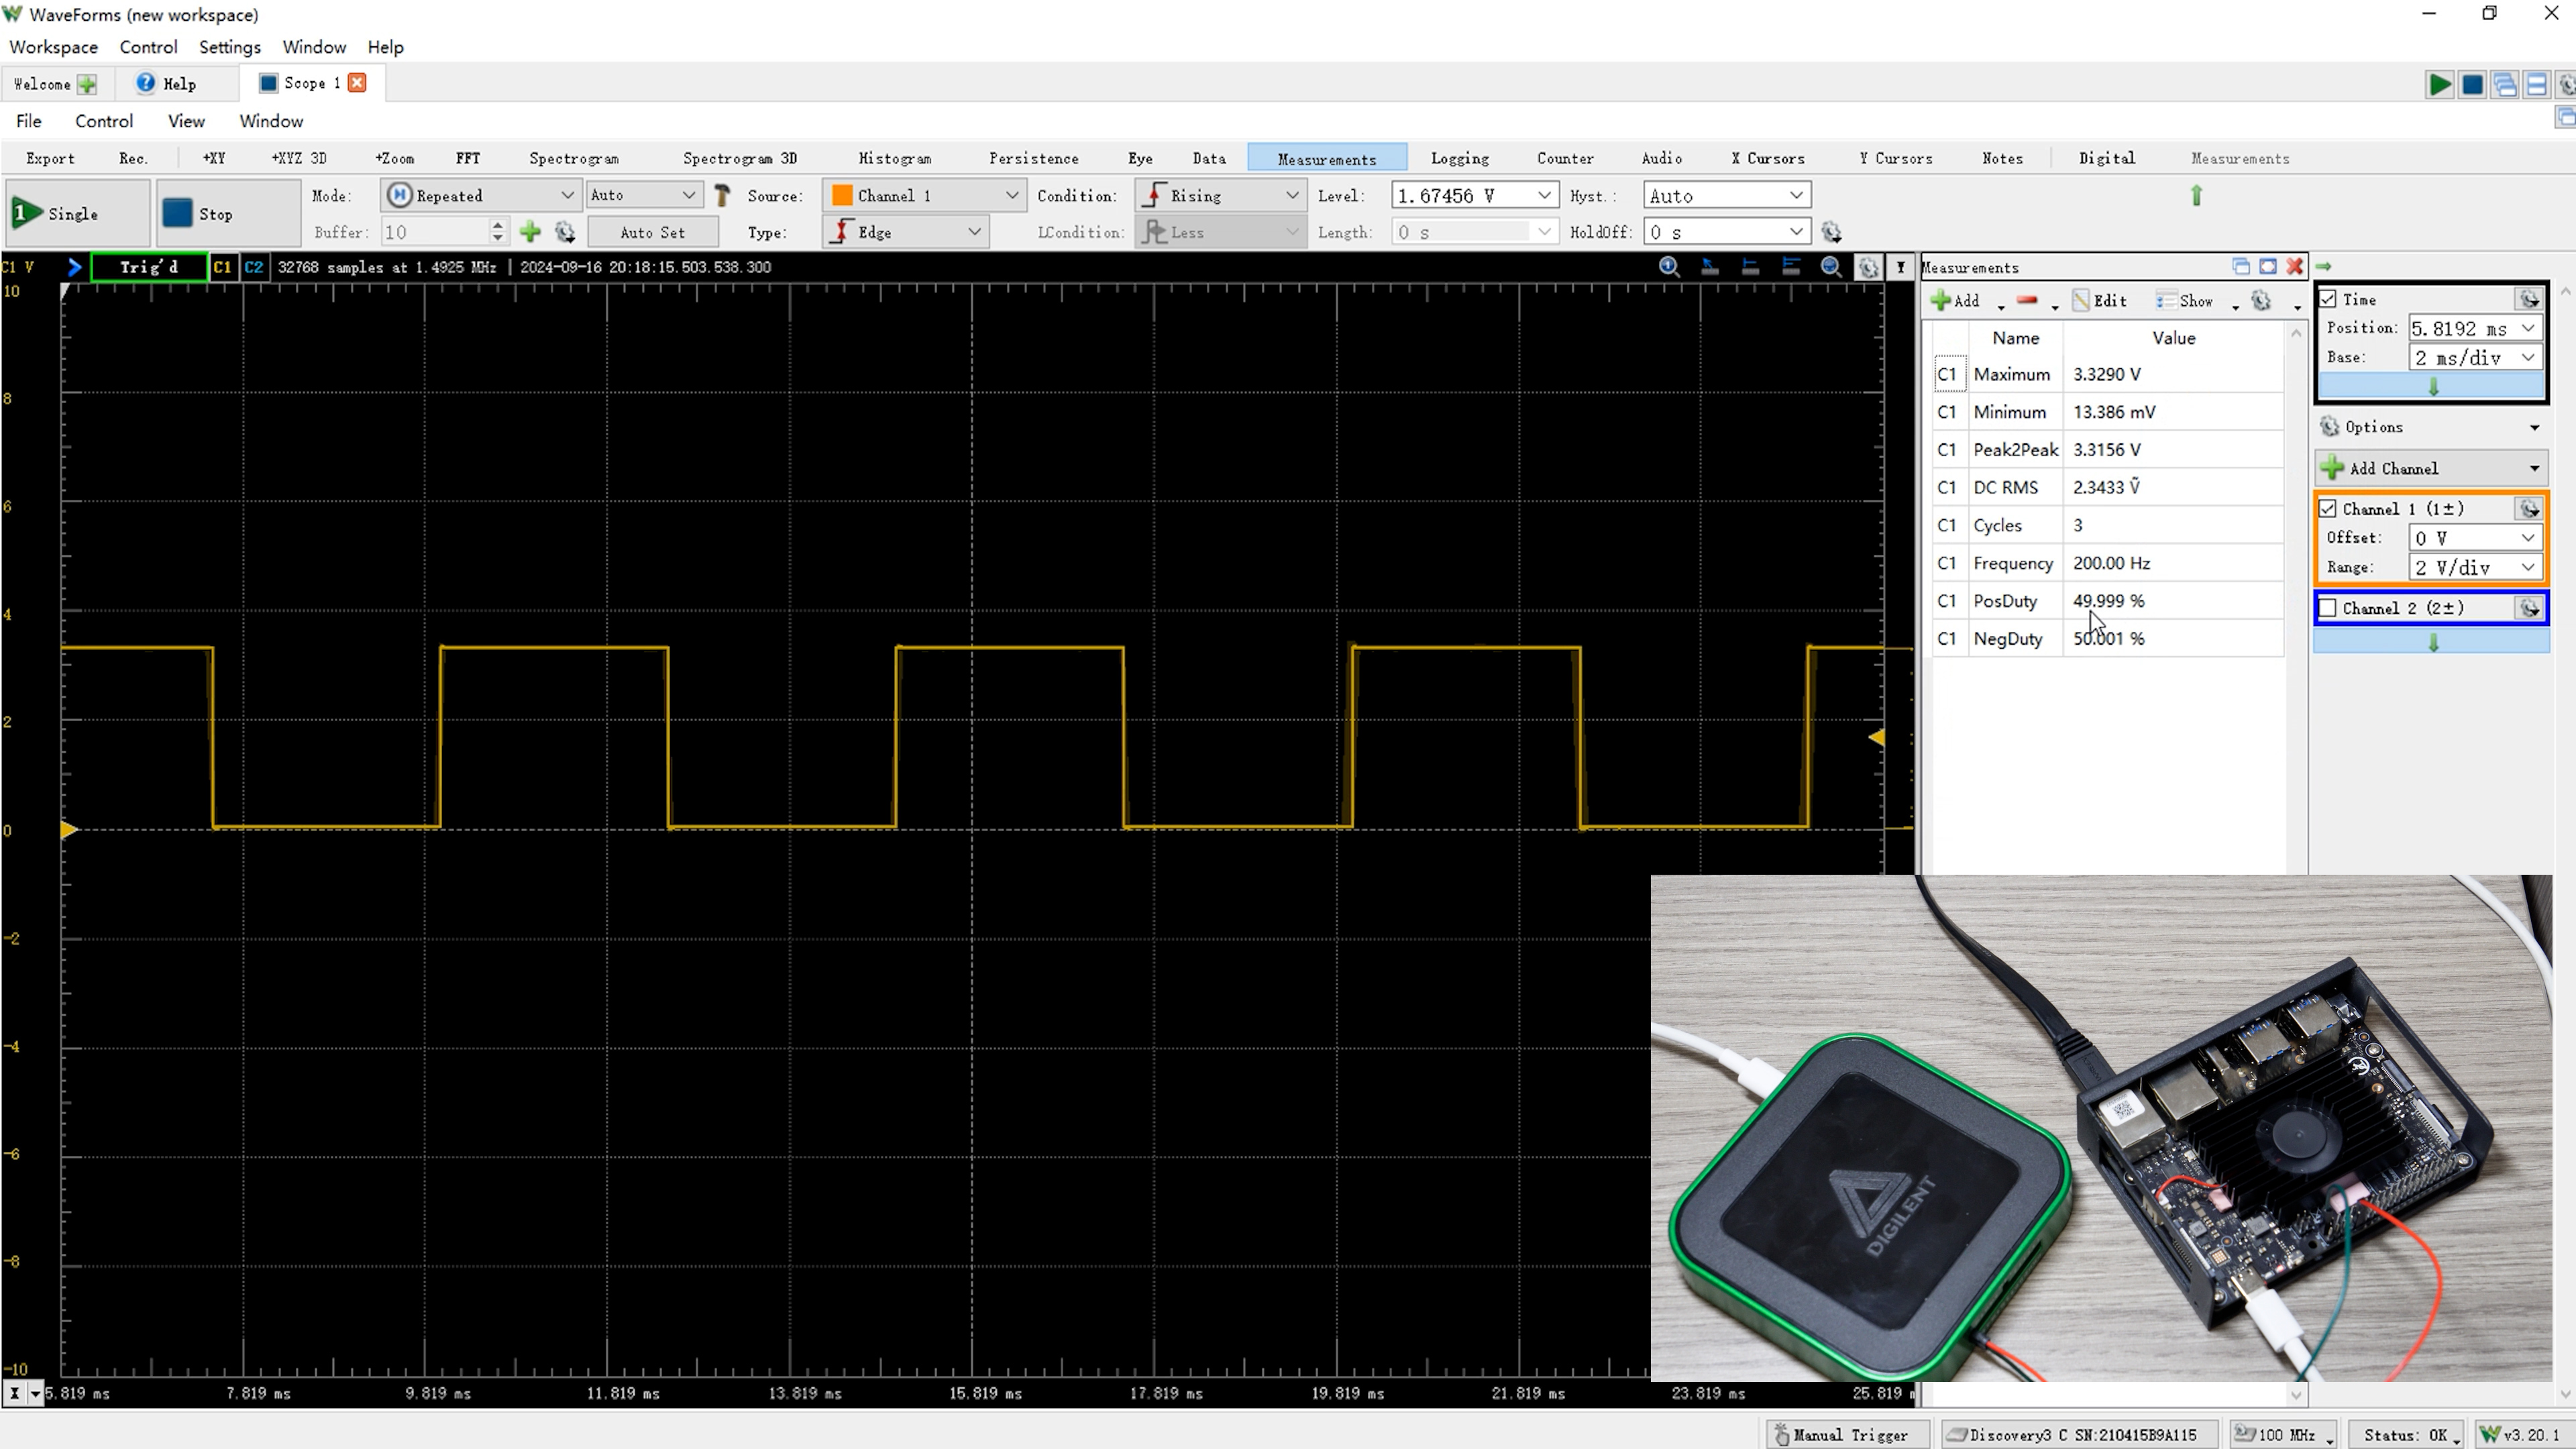Open the Settings menu

click(229, 47)
